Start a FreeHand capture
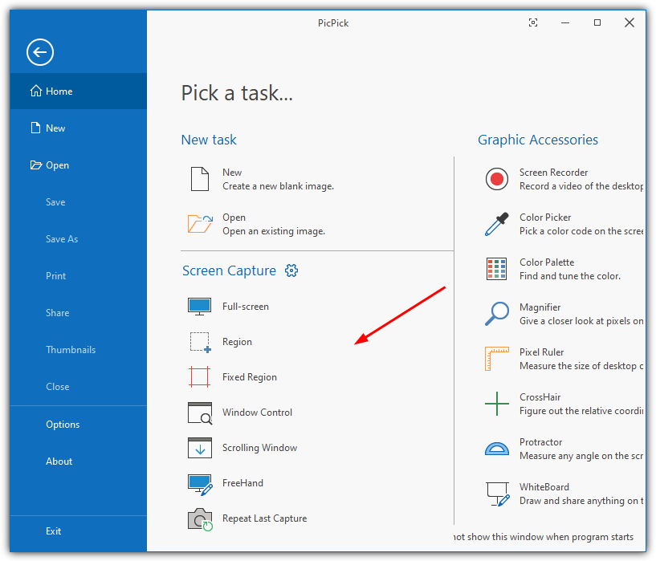The width and height of the screenshot is (656, 561). pyautogui.click(x=225, y=483)
